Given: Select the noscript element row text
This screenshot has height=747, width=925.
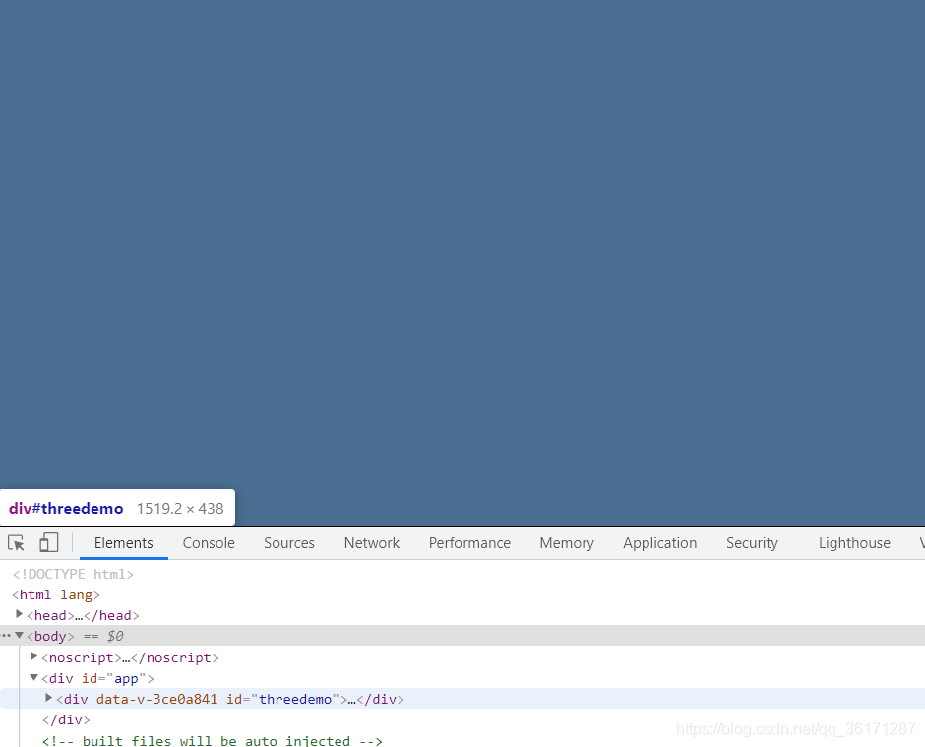Looking at the screenshot, I should click(x=130, y=657).
